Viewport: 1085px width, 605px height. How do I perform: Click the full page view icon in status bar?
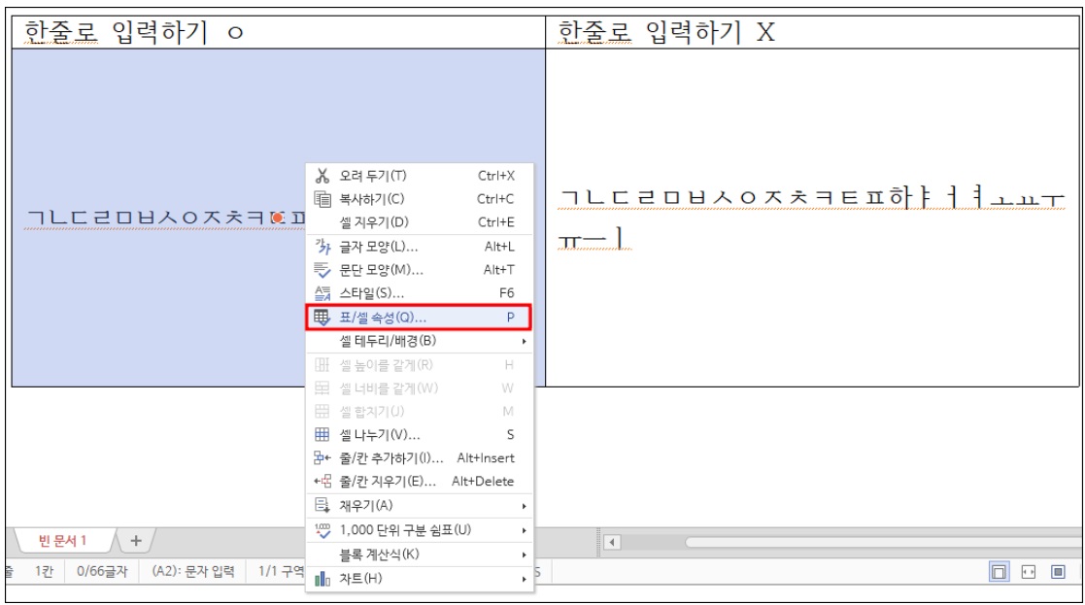point(1058,572)
